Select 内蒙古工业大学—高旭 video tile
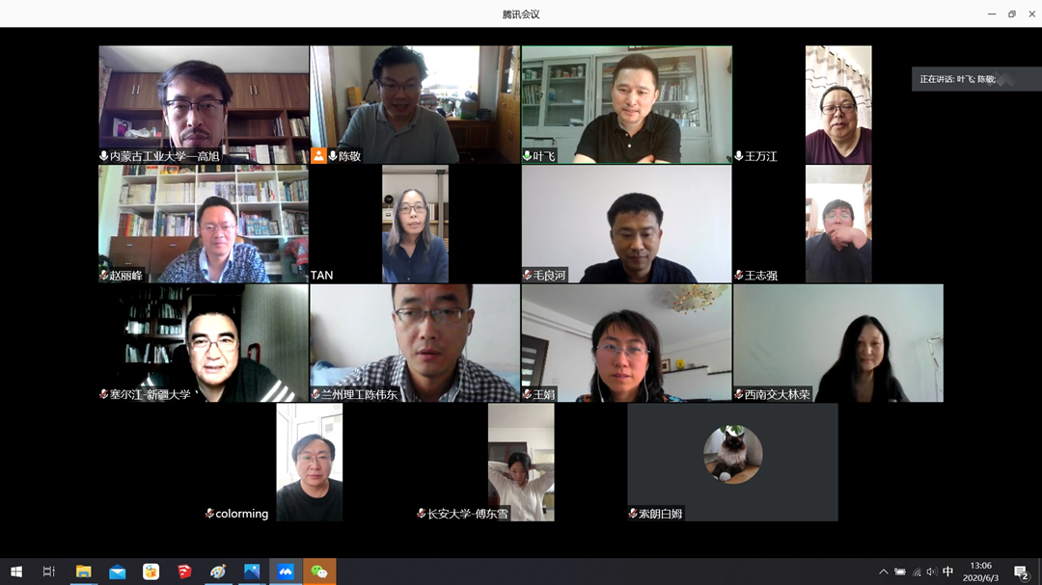This screenshot has width=1042, height=585. pos(204,105)
